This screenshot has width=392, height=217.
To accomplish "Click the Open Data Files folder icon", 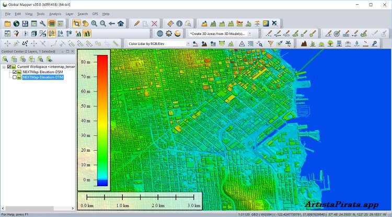I will pos(7,24).
